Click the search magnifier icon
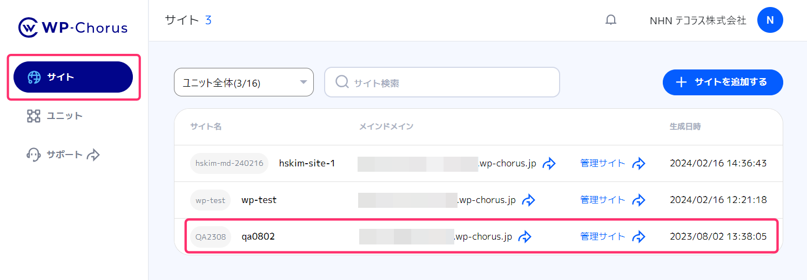The image size is (807, 280). click(x=342, y=82)
